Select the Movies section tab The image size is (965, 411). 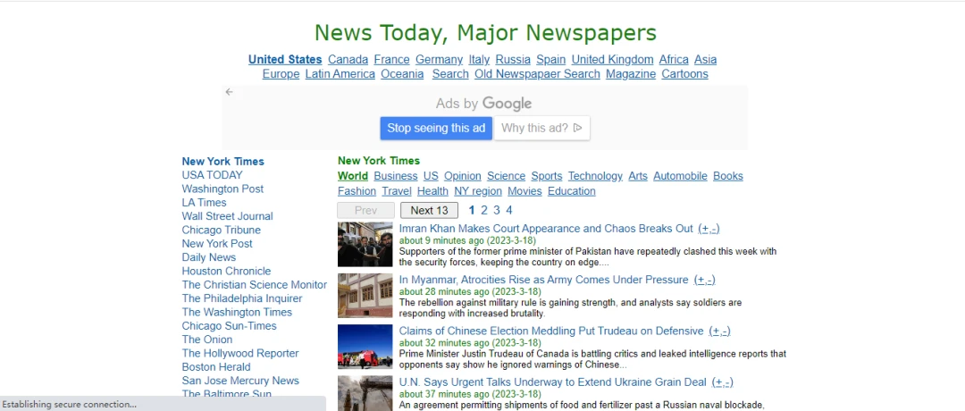coord(525,191)
